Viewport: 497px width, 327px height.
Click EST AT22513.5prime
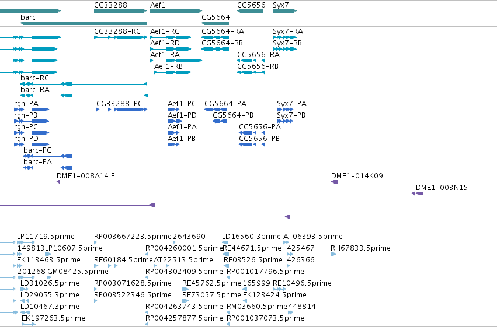183,260
